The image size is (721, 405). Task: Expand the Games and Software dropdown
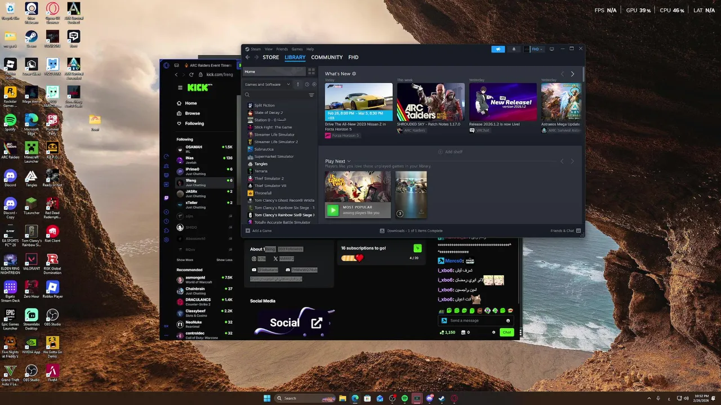click(x=268, y=84)
